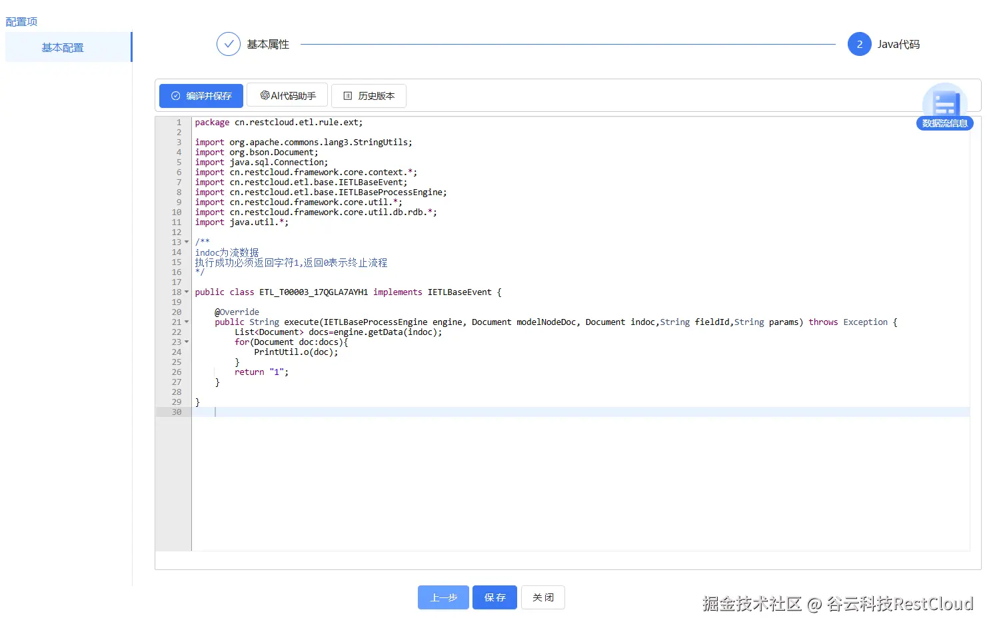This screenshot has width=991, height=630.
Task: Click the @Override annotation
Action: (237, 312)
